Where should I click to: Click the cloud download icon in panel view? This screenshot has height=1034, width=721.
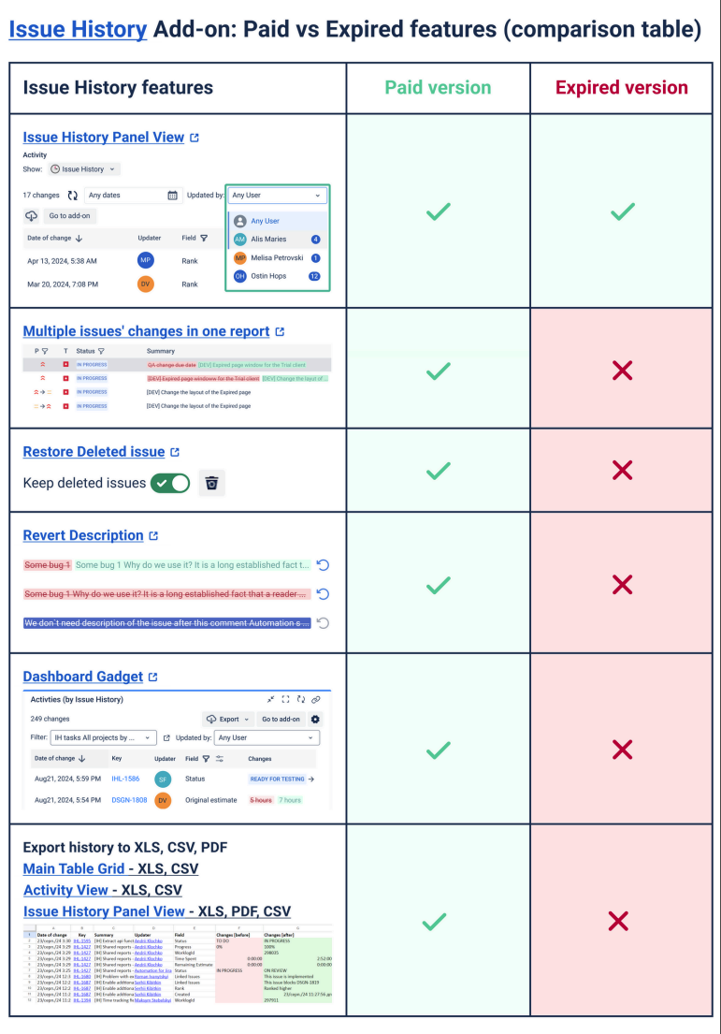coord(32,216)
